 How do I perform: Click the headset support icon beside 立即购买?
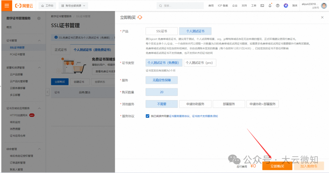point(140,17)
